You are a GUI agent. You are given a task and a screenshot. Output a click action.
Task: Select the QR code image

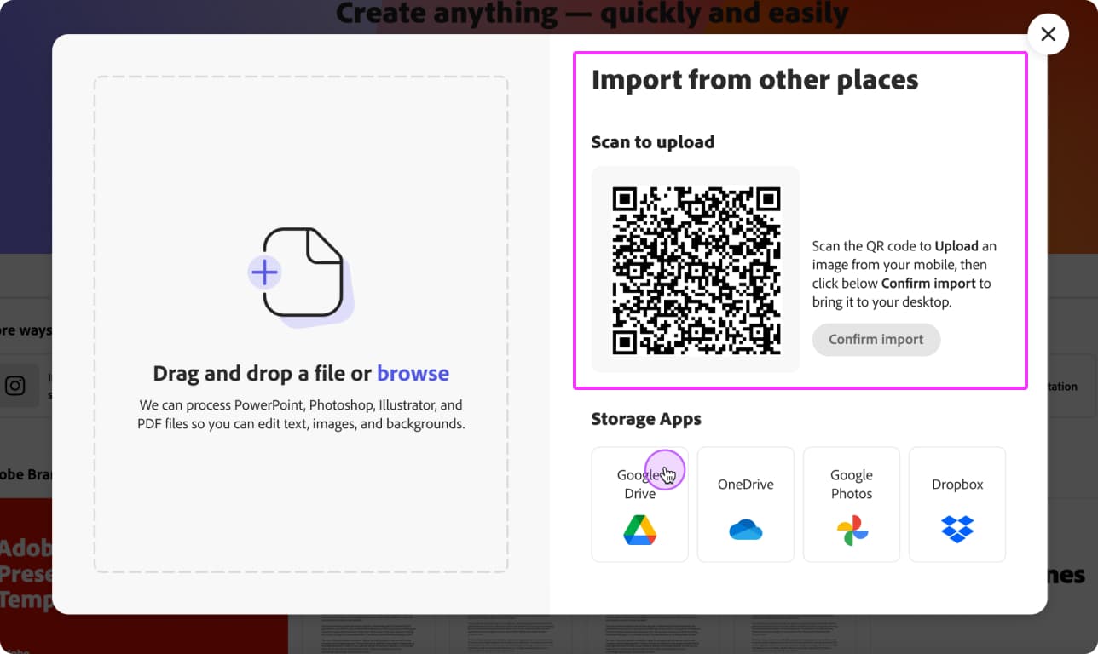[x=696, y=270]
